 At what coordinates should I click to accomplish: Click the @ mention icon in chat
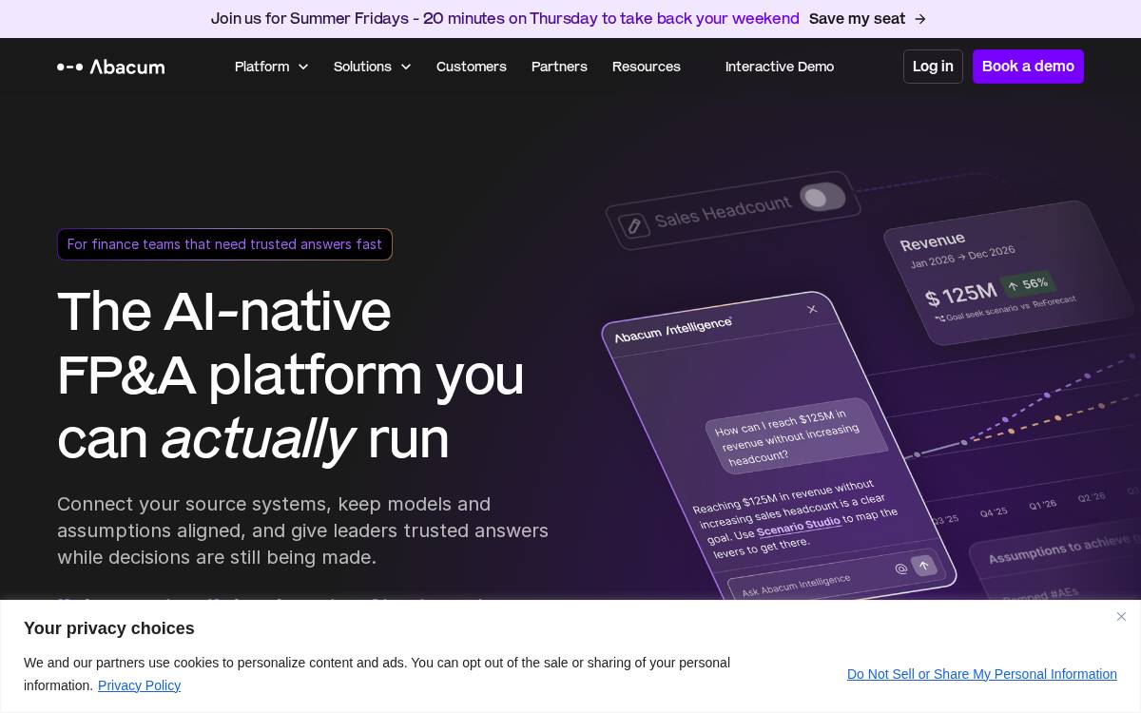point(900,569)
